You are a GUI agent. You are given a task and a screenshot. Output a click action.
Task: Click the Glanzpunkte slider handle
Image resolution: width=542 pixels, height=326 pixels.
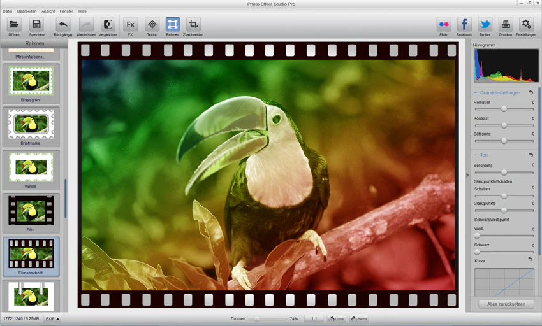[x=504, y=210]
